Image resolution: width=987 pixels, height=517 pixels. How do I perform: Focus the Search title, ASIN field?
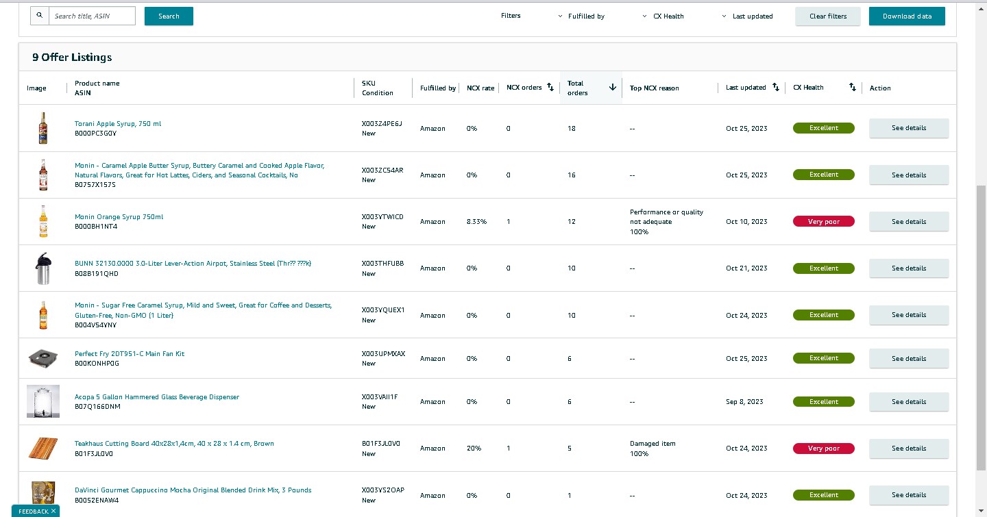point(92,16)
